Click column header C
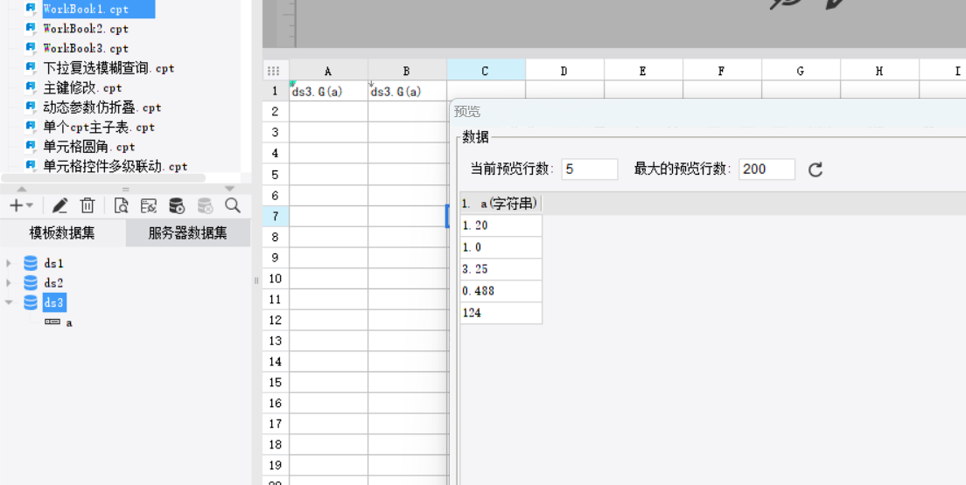The width and height of the screenshot is (966, 485). click(x=486, y=70)
